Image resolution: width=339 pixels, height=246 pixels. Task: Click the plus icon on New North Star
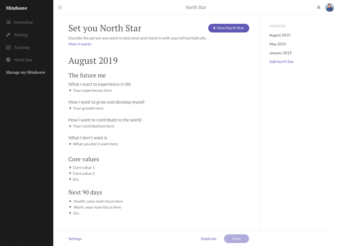point(214,28)
